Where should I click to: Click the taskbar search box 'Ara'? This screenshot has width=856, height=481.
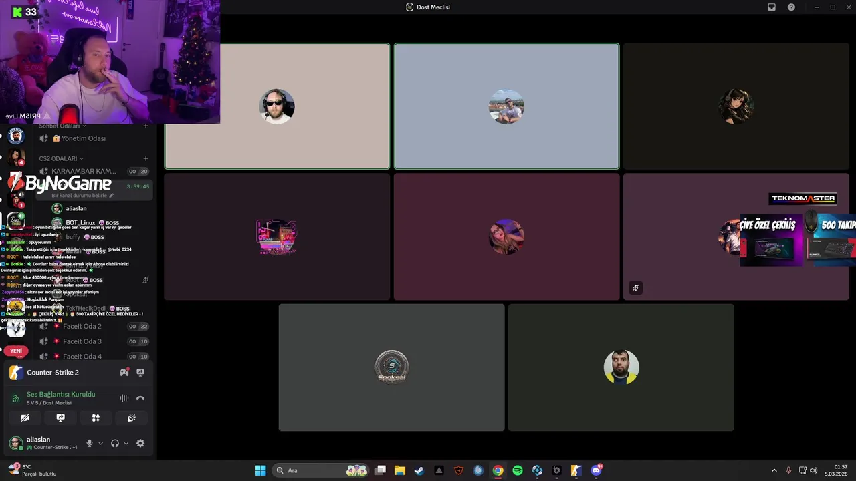click(321, 470)
